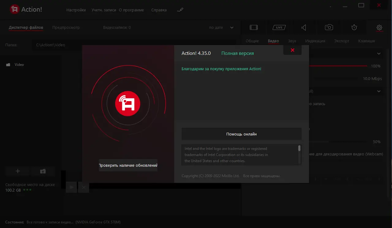Image resolution: width=392 pixels, height=228 pixels.
Task: Click the Благодарим за покупку приложения Action! message
Action: pos(221,69)
